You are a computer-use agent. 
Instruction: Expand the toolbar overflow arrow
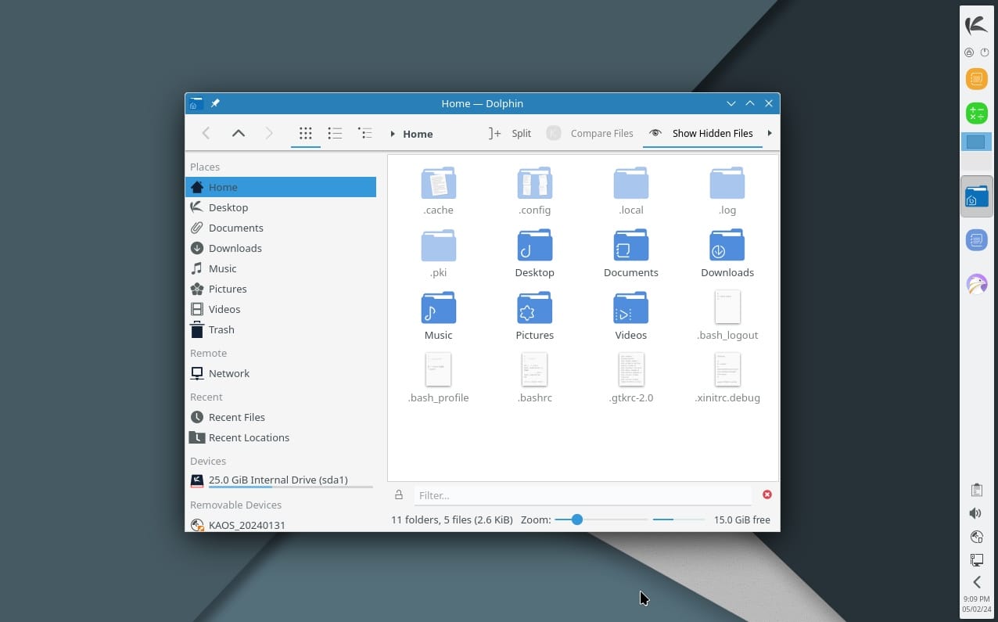[x=770, y=134]
